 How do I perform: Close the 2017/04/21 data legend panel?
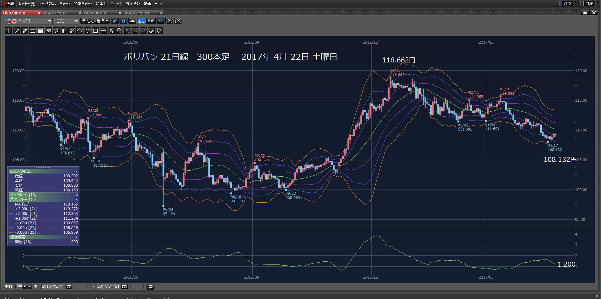pyautogui.click(x=77, y=171)
